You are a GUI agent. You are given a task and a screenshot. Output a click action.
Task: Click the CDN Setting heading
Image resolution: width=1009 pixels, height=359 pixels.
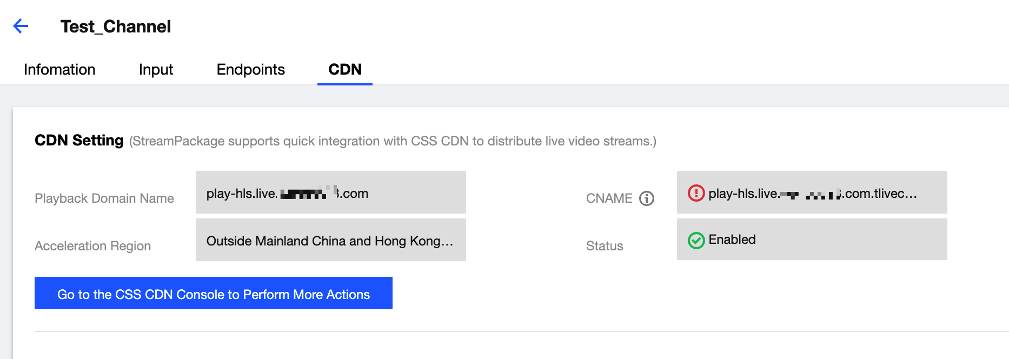click(x=79, y=141)
